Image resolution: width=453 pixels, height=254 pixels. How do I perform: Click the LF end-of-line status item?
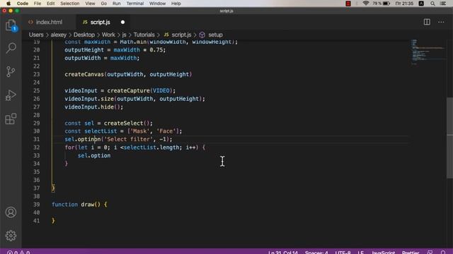[361, 253]
